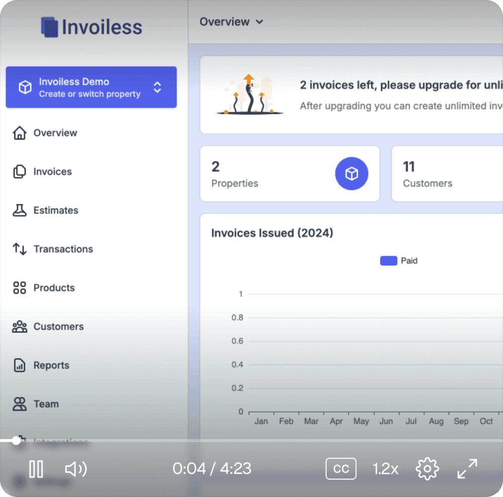Click the upgrade banner growth illustration
Screen dimensions: 503x497
[x=249, y=94]
